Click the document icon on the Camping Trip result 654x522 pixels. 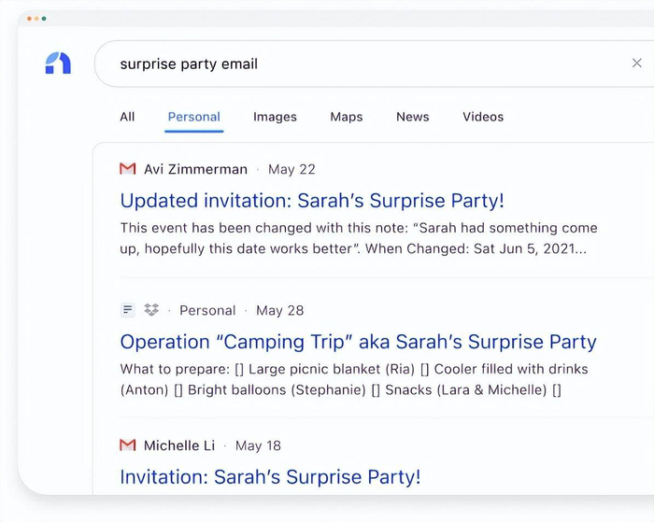(128, 310)
